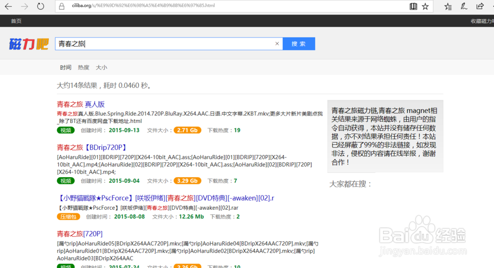Image resolution: width=494 pixels, height=268 pixels.
Task: Sort results by 热度
Action: point(83,68)
